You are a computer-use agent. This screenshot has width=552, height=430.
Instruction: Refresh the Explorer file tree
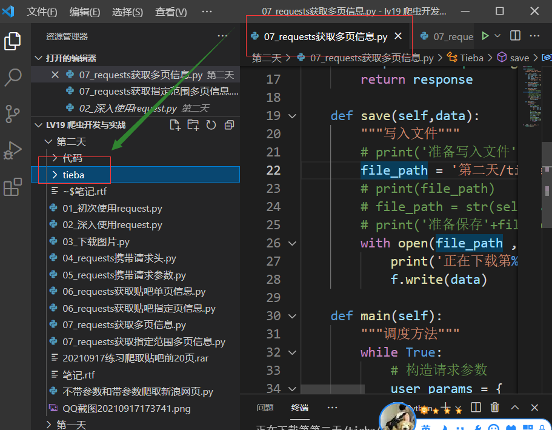pyautogui.click(x=212, y=124)
